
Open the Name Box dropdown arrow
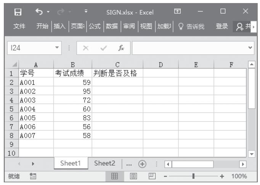(x=57, y=49)
